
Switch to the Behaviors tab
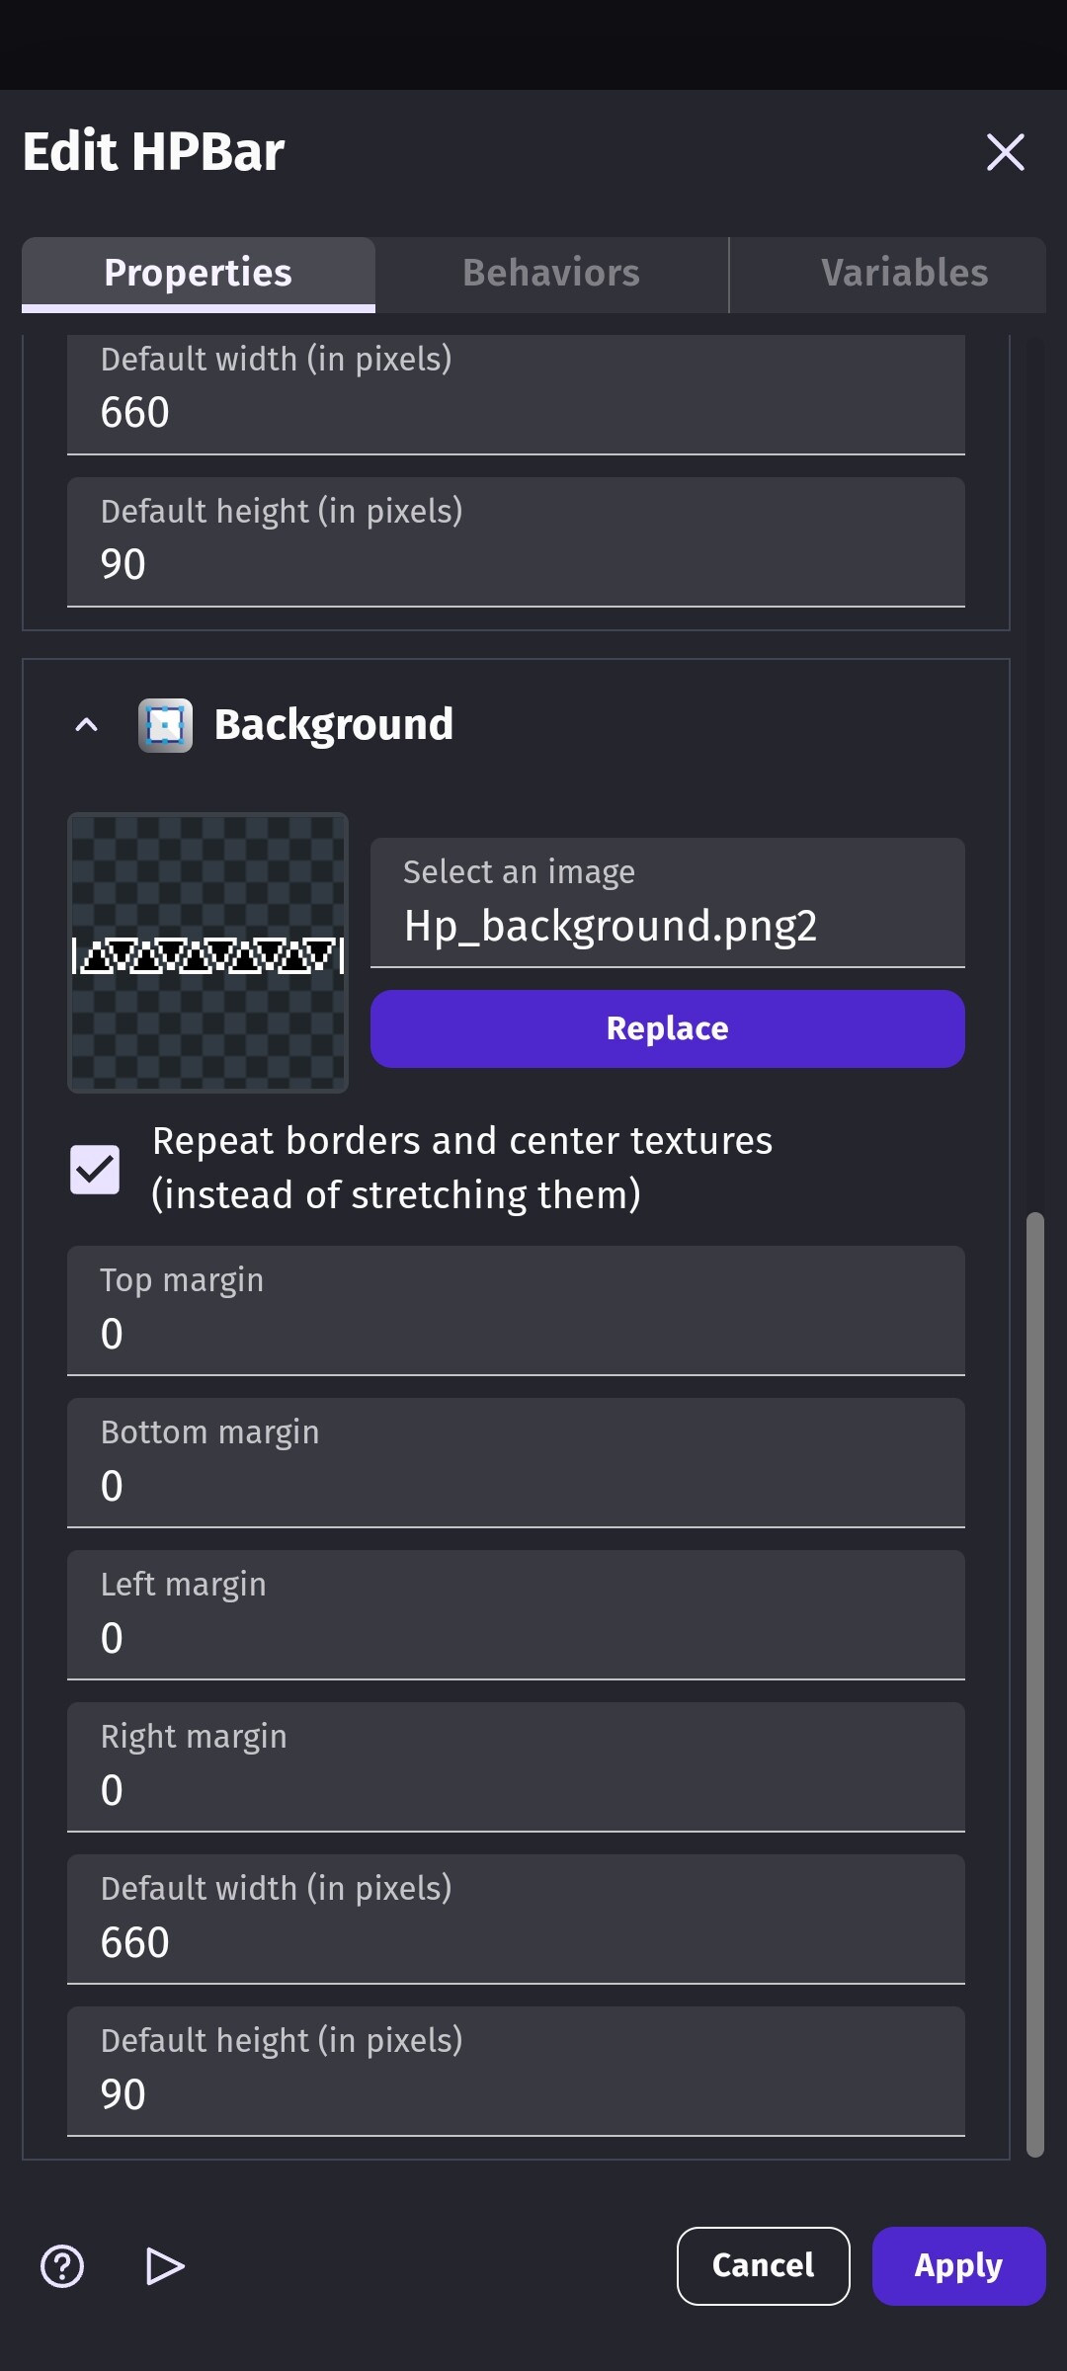coord(550,274)
